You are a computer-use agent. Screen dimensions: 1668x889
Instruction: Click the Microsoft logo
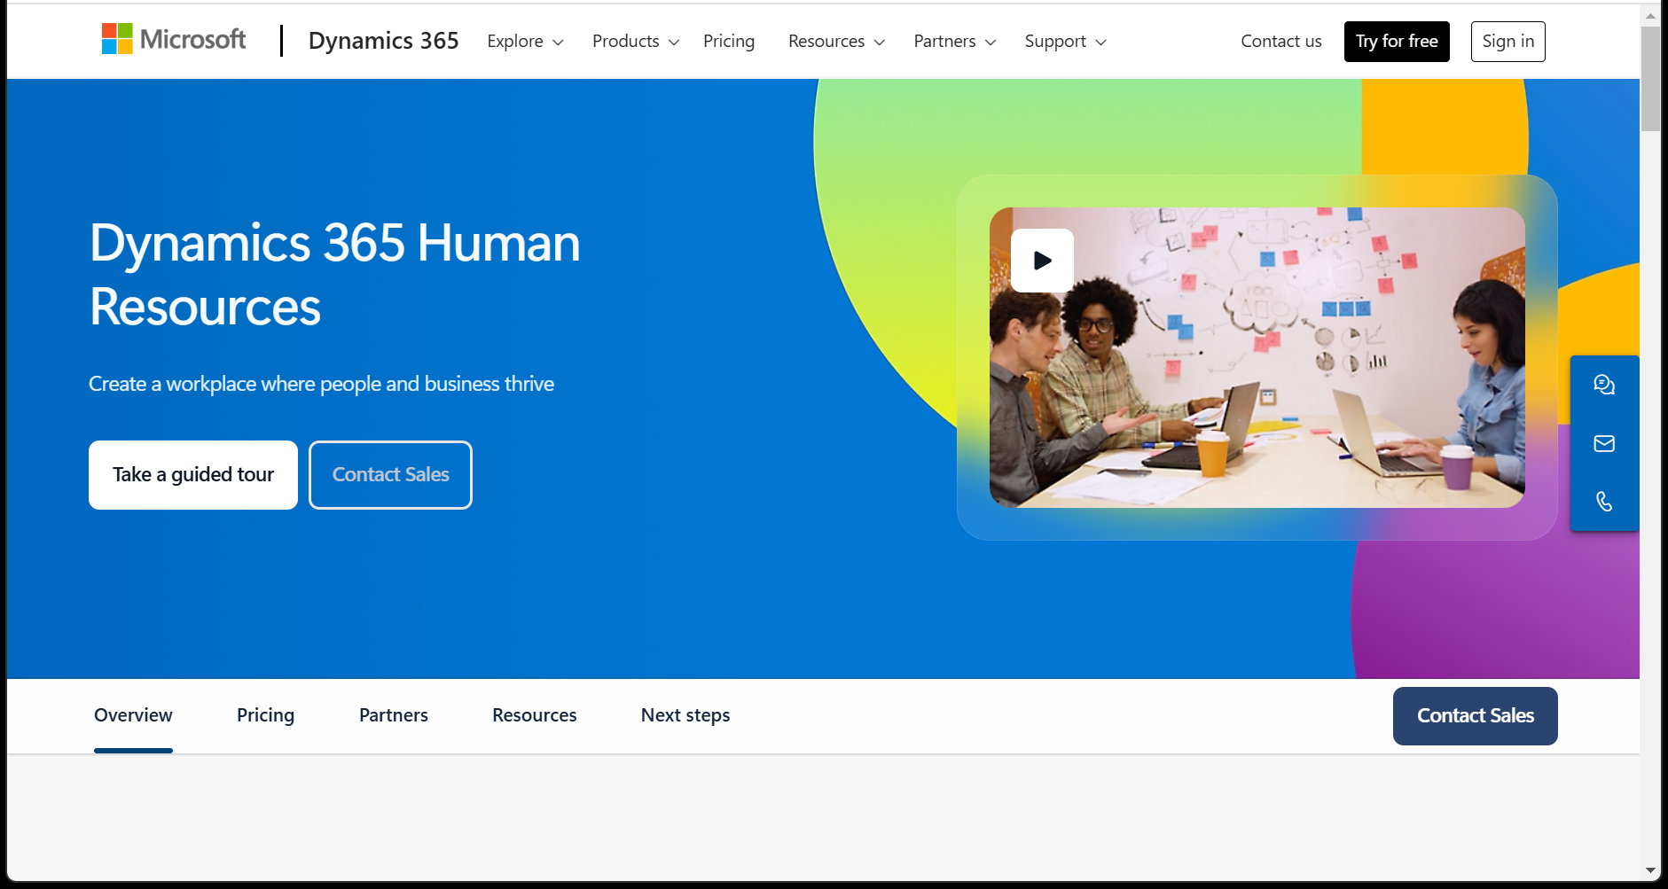[x=174, y=38]
